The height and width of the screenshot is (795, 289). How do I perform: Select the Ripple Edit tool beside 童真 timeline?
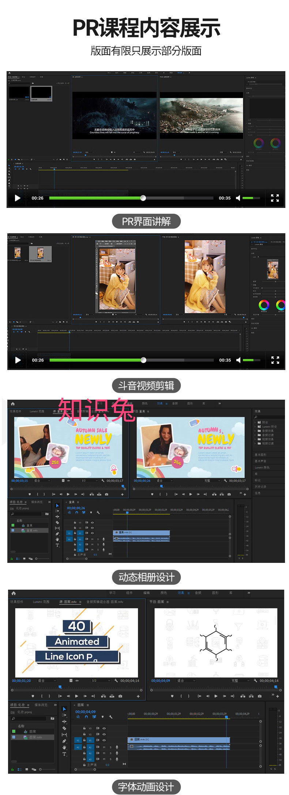click(57, 517)
